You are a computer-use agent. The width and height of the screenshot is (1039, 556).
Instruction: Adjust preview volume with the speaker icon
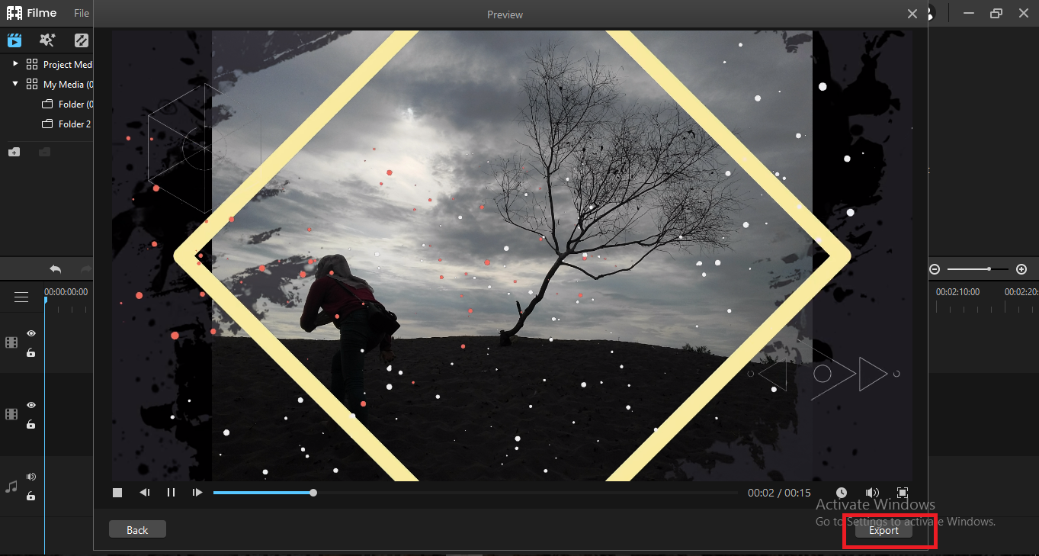(872, 492)
